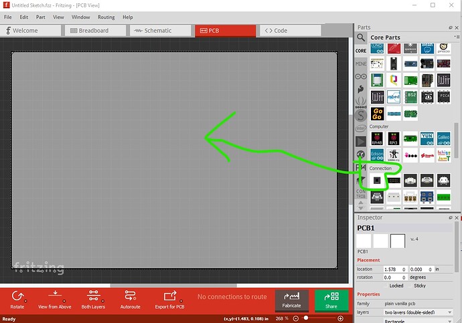462x323 pixels.
Task: Pick the Arduino YUN part
Action: click(427, 138)
